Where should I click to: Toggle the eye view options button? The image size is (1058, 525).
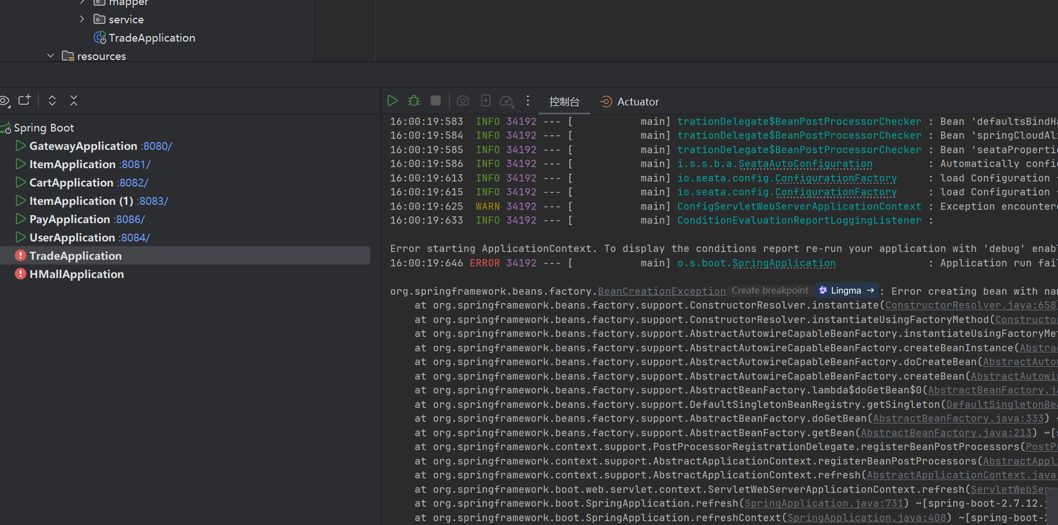tap(4, 100)
